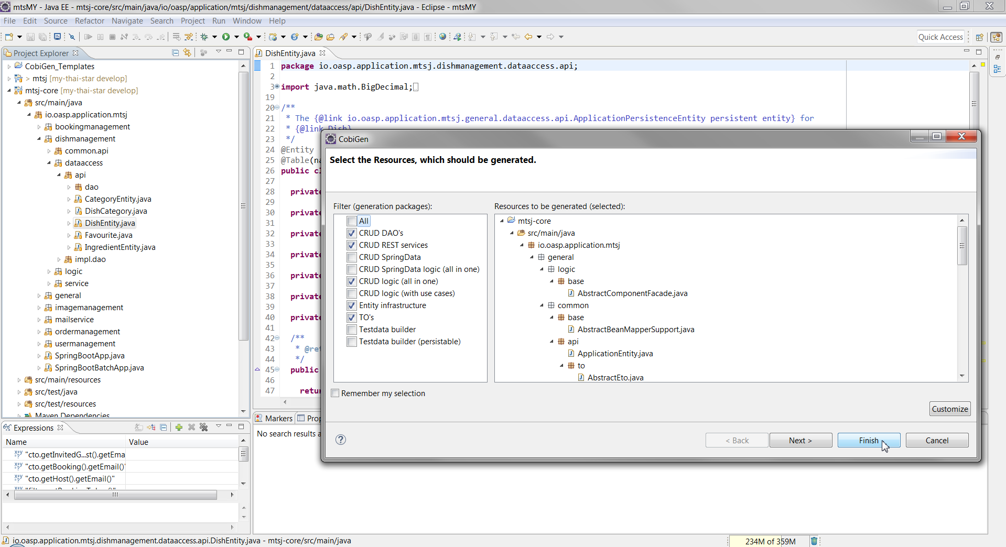The height and width of the screenshot is (547, 1006).
Task: Click the Open Web Browser globe icon
Action: point(443,37)
